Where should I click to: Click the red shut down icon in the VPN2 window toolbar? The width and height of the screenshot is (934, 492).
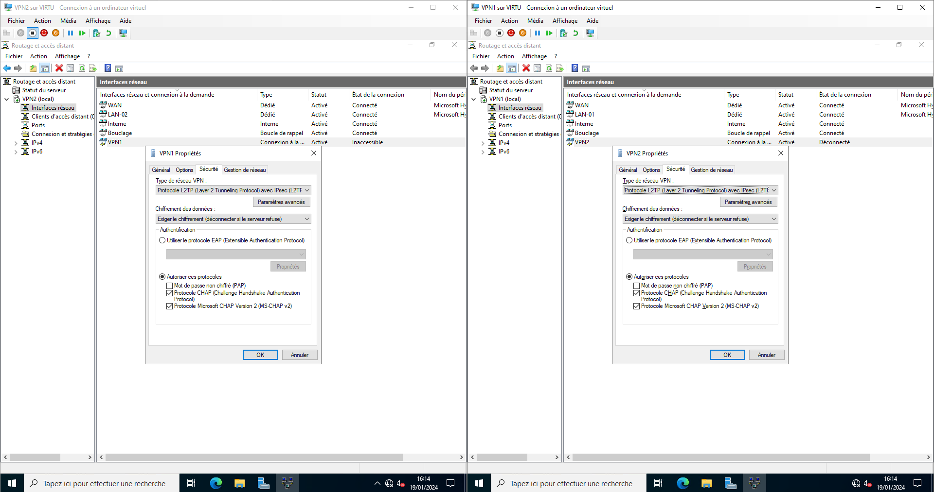(x=44, y=33)
